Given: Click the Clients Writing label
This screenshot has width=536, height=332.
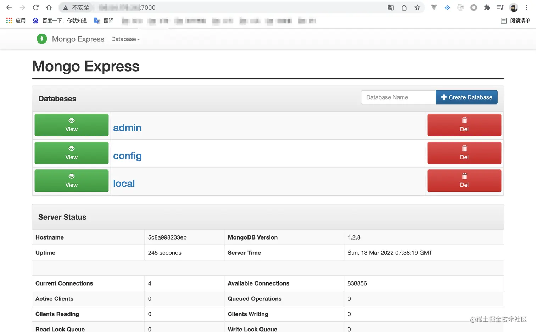Looking at the screenshot, I should click(x=248, y=314).
